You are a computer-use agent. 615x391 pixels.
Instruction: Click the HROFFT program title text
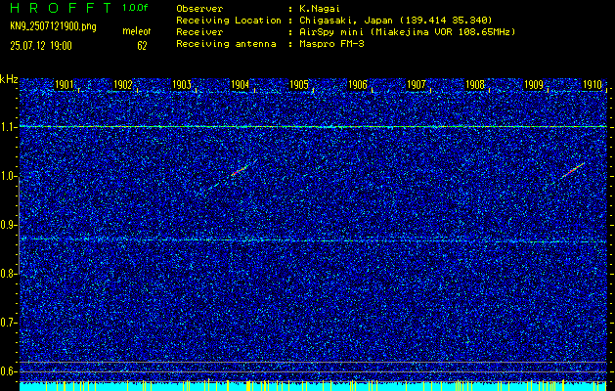tap(61, 8)
